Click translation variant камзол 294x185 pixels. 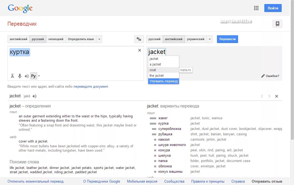pos(164,140)
